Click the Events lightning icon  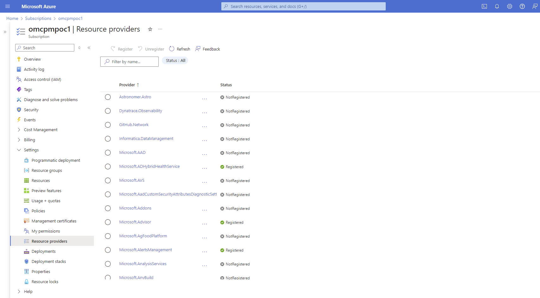pyautogui.click(x=19, y=120)
